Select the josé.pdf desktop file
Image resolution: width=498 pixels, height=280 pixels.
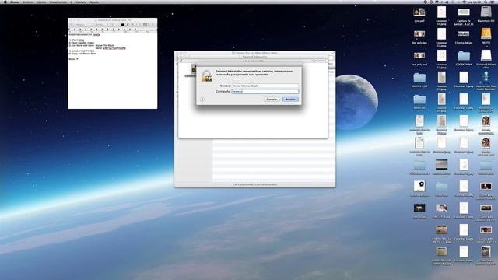point(419,14)
